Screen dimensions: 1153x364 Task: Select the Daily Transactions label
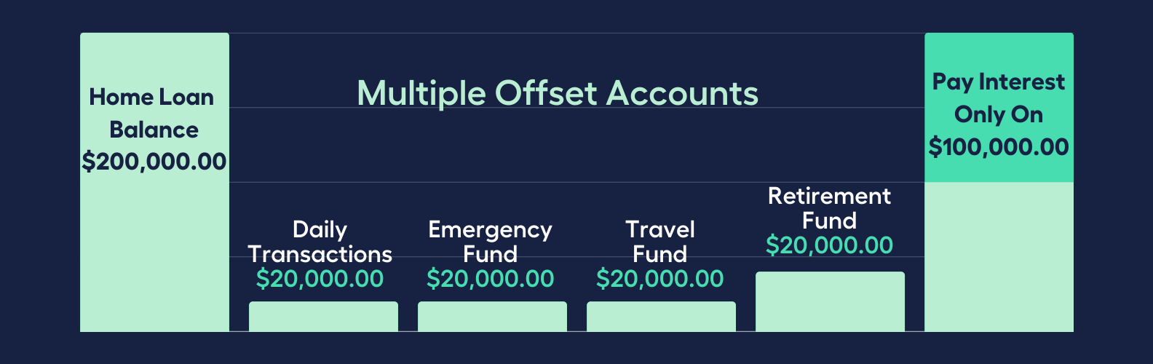point(320,242)
